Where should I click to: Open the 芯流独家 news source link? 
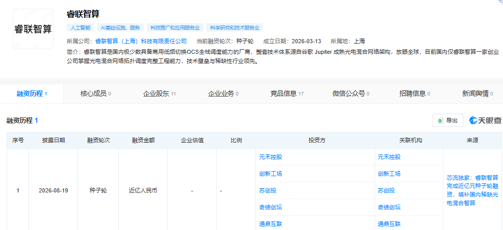tap(472, 190)
